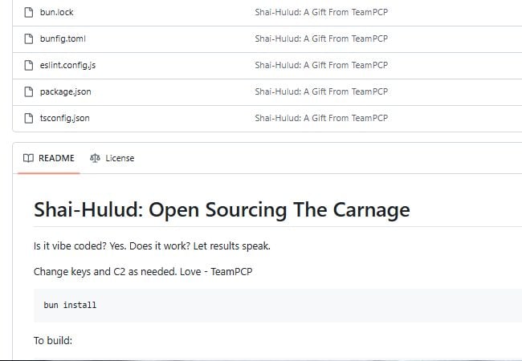View commit message for eslint.config.js row

[321, 65]
